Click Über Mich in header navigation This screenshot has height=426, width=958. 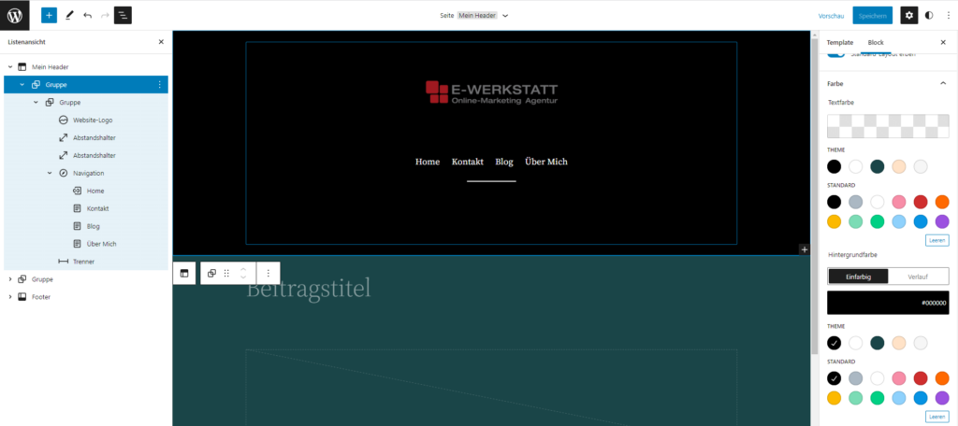click(546, 162)
